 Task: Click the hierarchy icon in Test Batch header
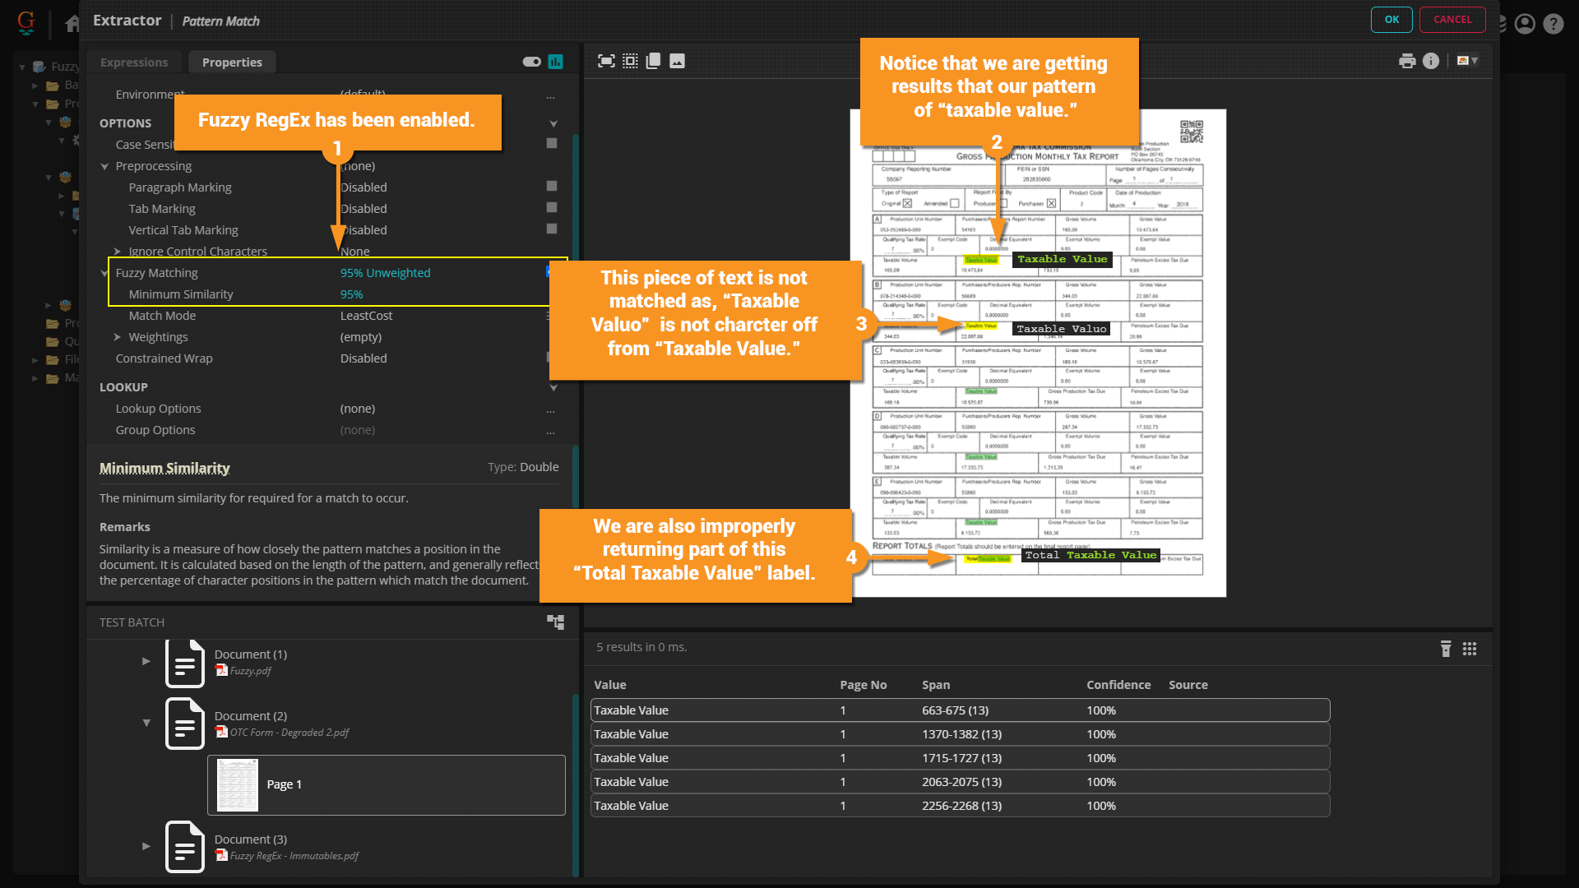point(556,622)
